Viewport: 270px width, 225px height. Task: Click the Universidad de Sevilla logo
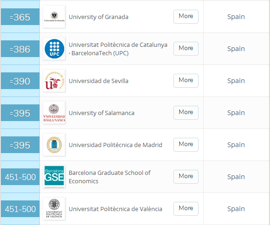pyautogui.click(x=54, y=81)
